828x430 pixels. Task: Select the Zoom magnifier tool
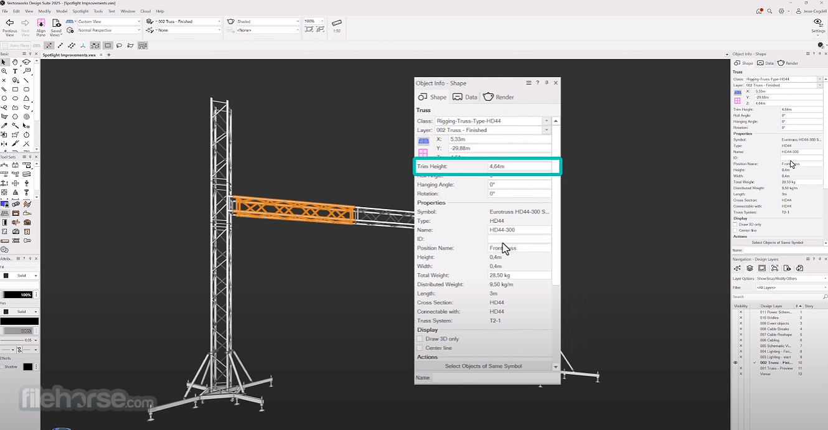coord(4,72)
